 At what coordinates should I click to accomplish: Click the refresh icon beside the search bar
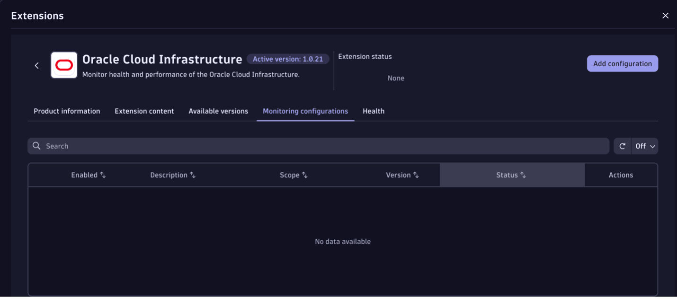(x=622, y=146)
